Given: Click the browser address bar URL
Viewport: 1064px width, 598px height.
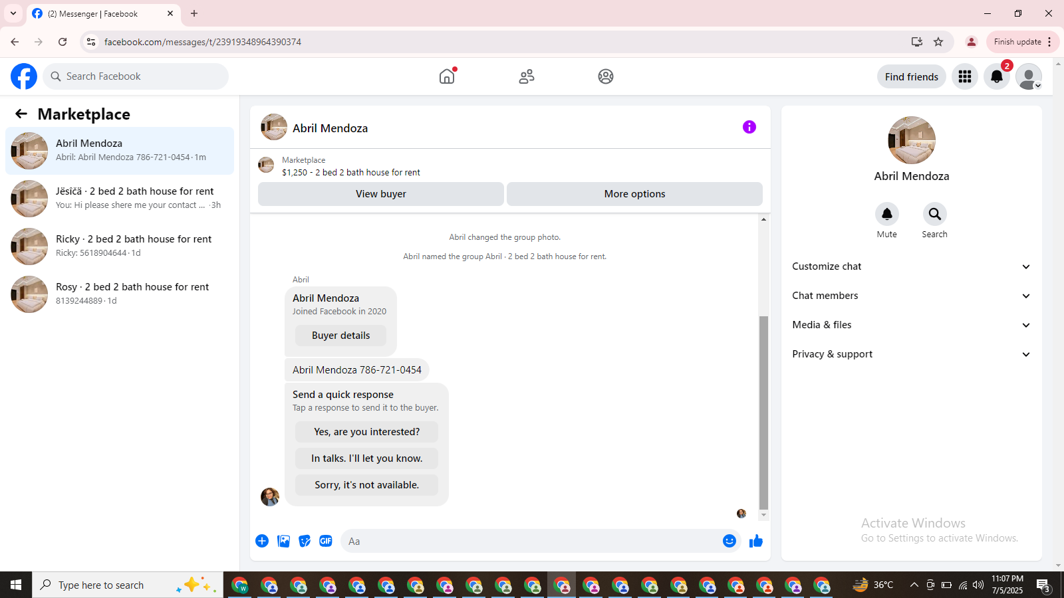Looking at the screenshot, I should (x=203, y=42).
